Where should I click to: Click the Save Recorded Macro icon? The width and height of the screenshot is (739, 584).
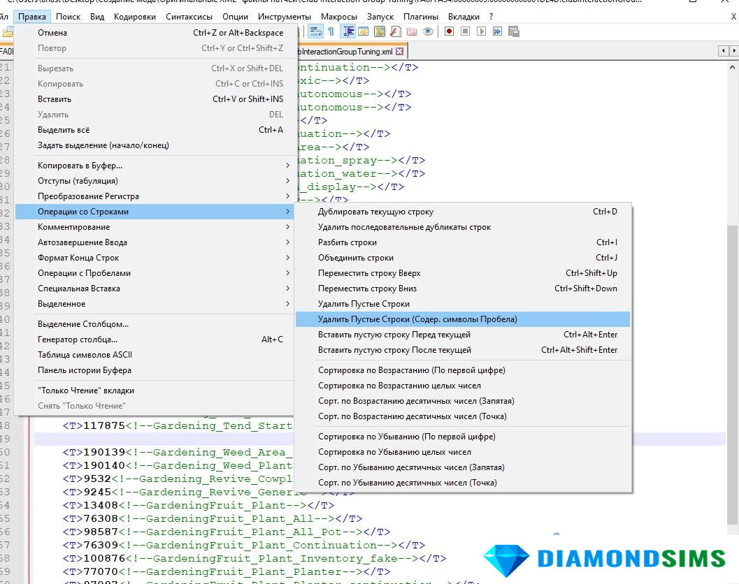[x=514, y=31]
